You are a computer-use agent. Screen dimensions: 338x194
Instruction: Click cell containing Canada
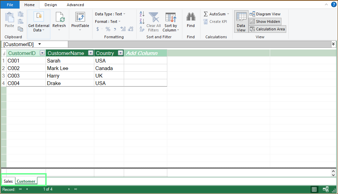(x=109, y=68)
